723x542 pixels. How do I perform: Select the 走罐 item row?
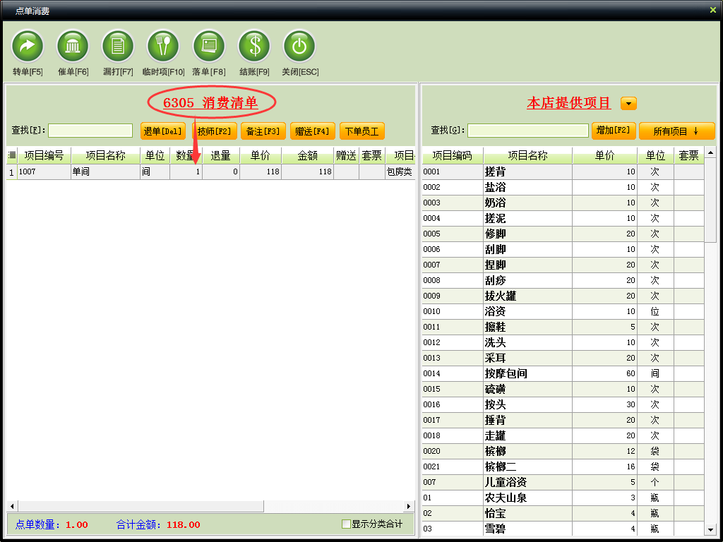[x=563, y=435]
